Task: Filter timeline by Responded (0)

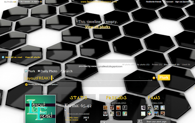Action: pos(172,64)
